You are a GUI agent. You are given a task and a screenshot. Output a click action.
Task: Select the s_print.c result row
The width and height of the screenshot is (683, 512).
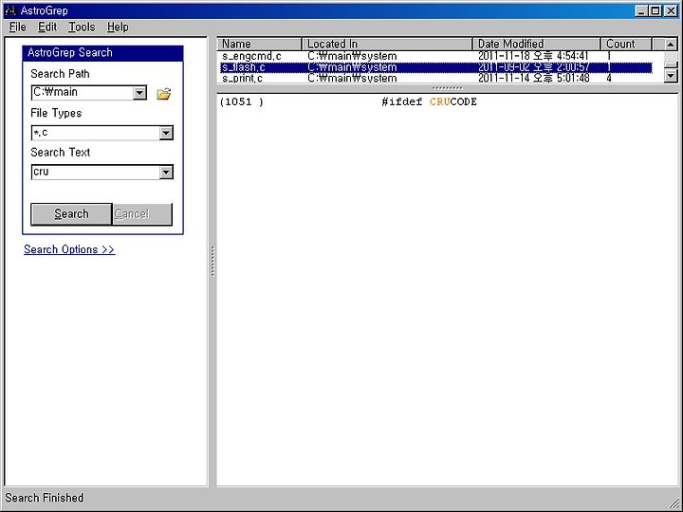click(435, 79)
